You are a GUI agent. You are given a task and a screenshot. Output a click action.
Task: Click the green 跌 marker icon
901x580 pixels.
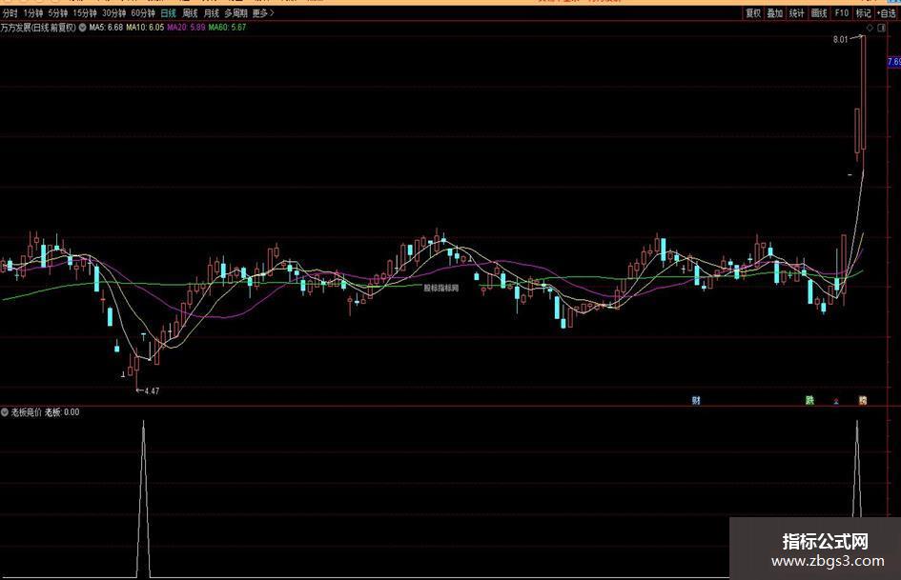[x=809, y=400]
